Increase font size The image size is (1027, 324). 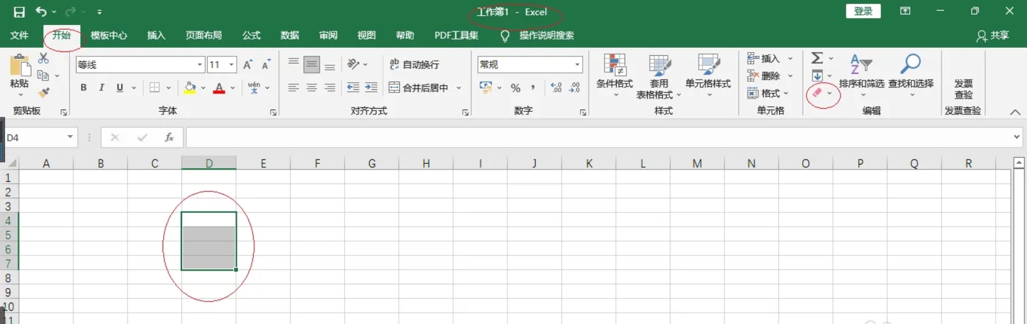click(248, 65)
